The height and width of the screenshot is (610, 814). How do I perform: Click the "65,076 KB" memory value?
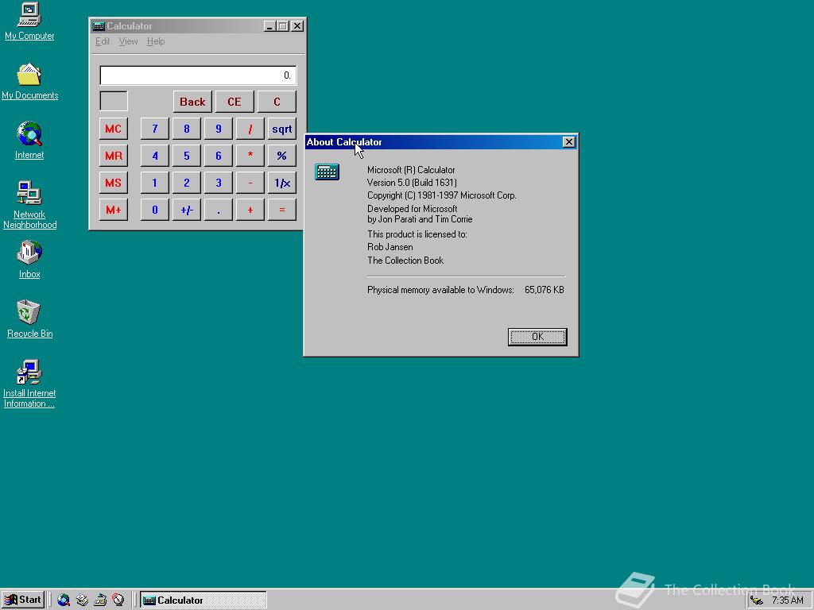click(x=544, y=290)
